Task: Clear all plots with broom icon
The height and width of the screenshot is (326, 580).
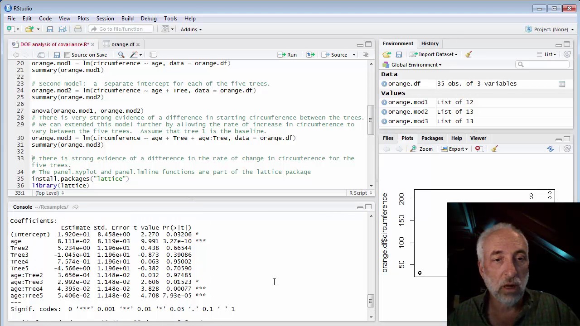Action: click(x=494, y=149)
